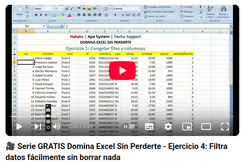
Task: Open the Calibri font name dropdown
Action: pyautogui.click(x=43, y=8)
